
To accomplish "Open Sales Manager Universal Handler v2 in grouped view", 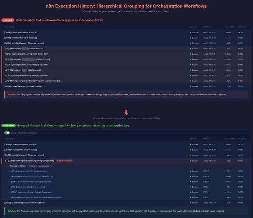I will [126, 203].
